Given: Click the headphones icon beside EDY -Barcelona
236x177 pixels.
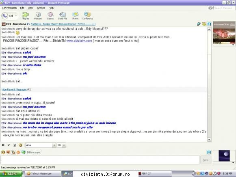Looking at the screenshot, I should [28, 24].
